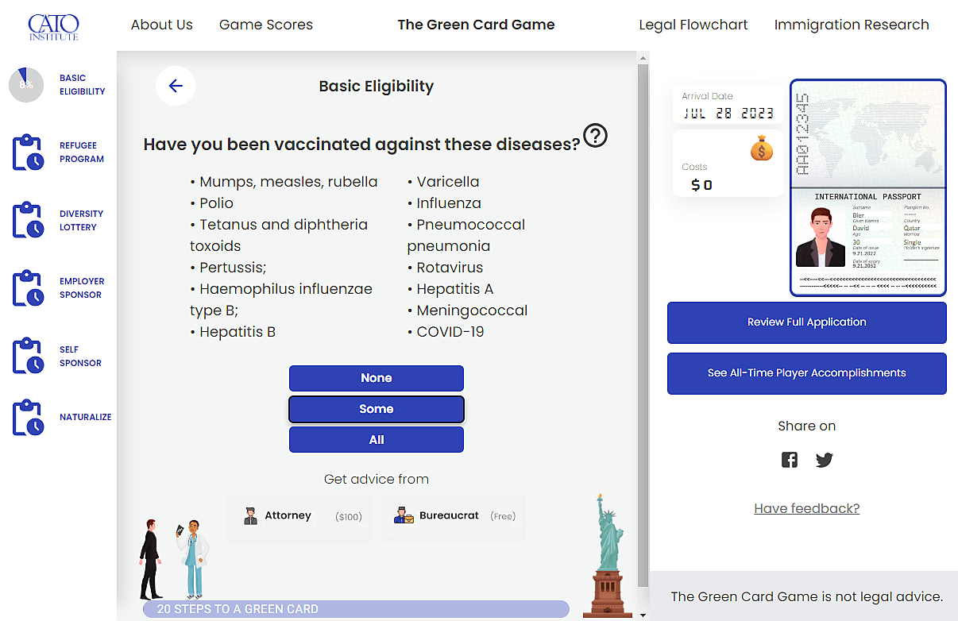Click the 20 Steps progress bar

(356, 609)
